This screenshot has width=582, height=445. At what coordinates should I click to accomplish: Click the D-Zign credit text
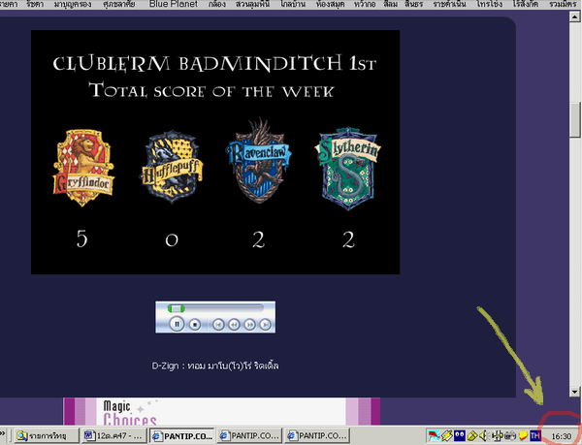point(215,366)
